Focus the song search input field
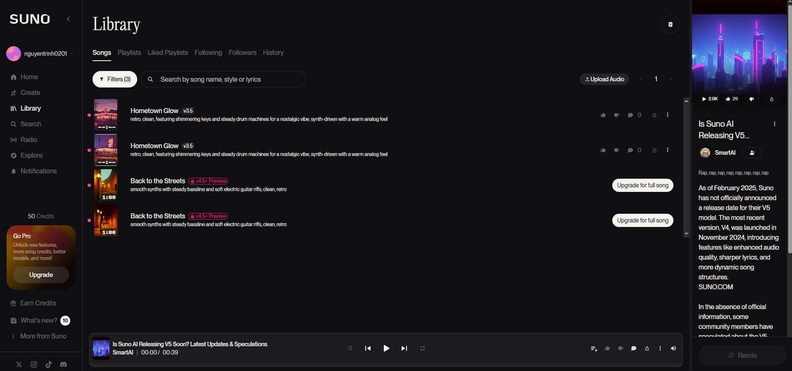792x371 pixels. (223, 79)
